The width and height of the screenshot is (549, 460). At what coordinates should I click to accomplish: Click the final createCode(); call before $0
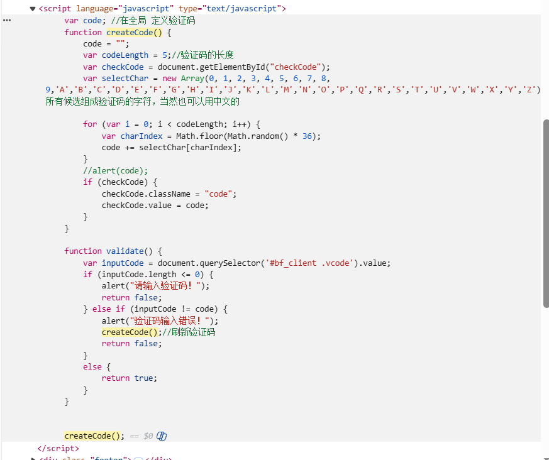coord(94,435)
